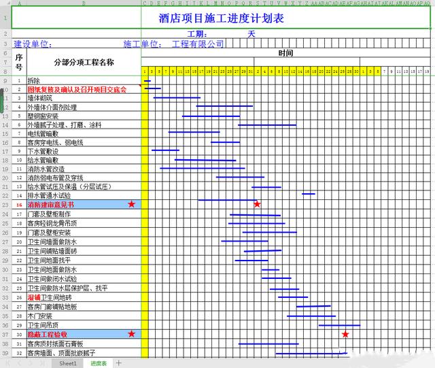This screenshot has height=368, width=435.
Task: Select the 客房墙面、顶面批嵌腻子 cell
Action: tap(84, 353)
